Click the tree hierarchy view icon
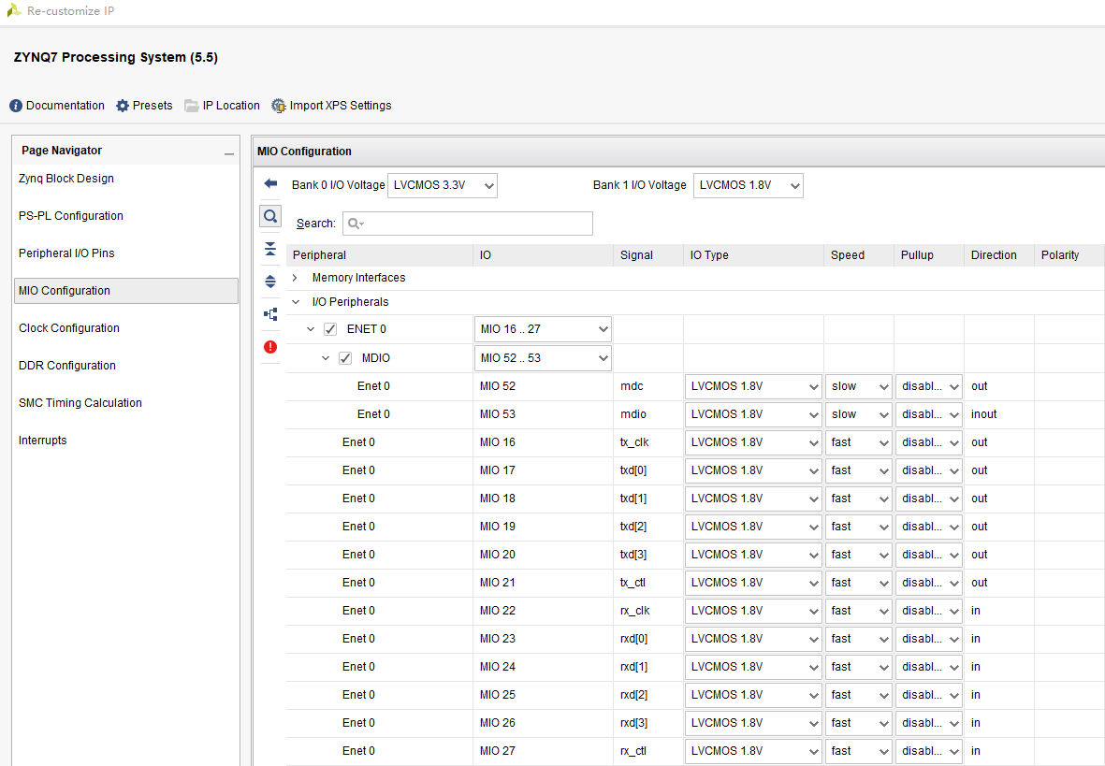The width and height of the screenshot is (1105, 766). tap(270, 314)
